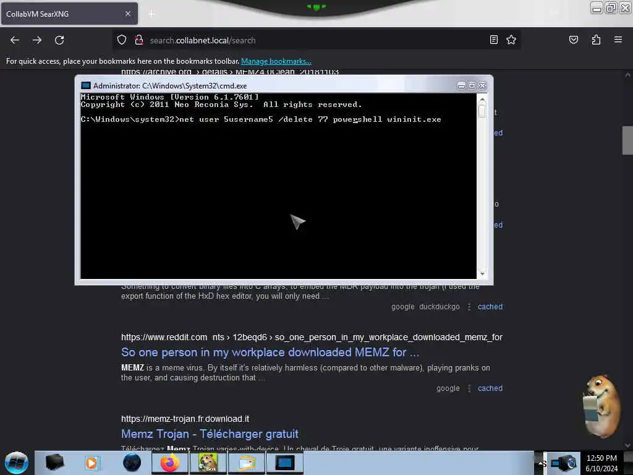Screen dimensions: 633x475
Task: Open the insecure connection padlock icon
Action: coord(139,40)
